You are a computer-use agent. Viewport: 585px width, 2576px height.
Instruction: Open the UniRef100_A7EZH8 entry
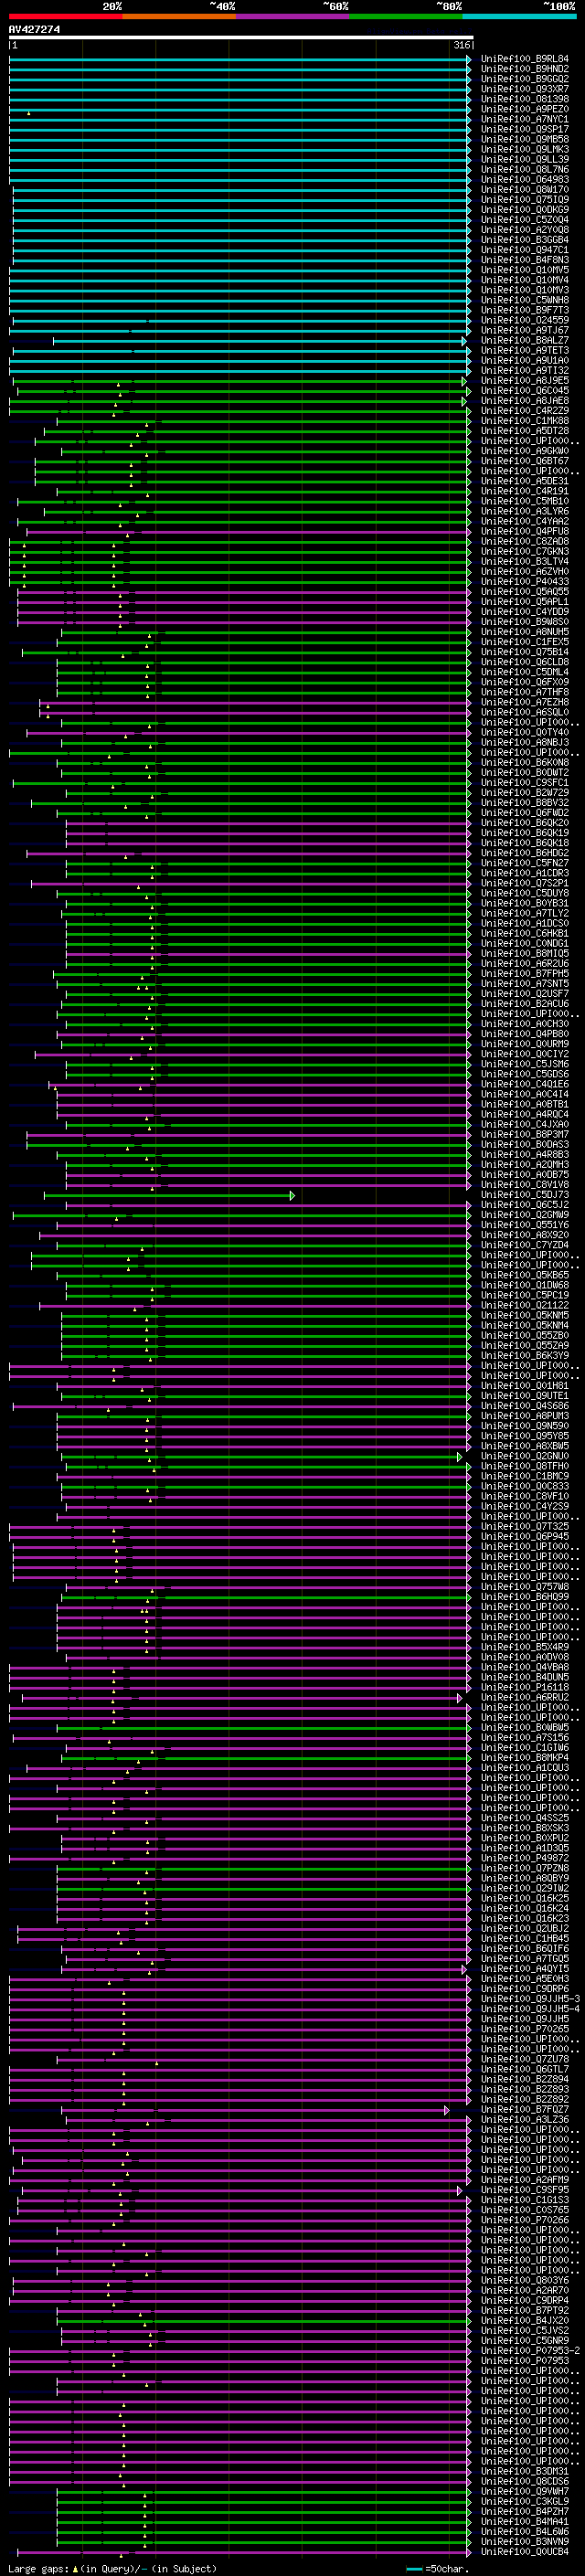pos(524,702)
